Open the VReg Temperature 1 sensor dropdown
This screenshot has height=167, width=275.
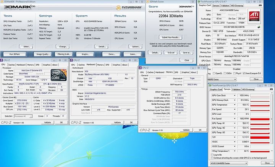tap(235, 151)
